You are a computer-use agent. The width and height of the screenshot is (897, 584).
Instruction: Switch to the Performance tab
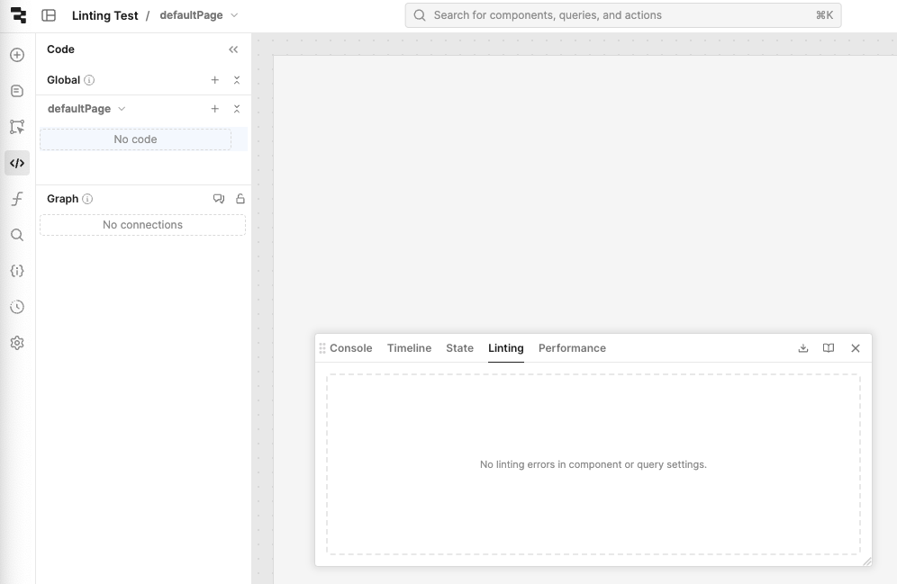572,348
